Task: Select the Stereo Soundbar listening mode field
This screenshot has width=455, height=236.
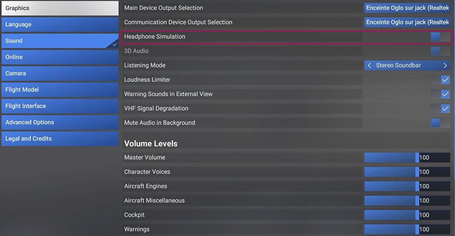Action: pos(407,65)
